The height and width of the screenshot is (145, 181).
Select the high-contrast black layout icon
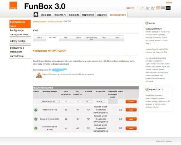tap(168, 8)
